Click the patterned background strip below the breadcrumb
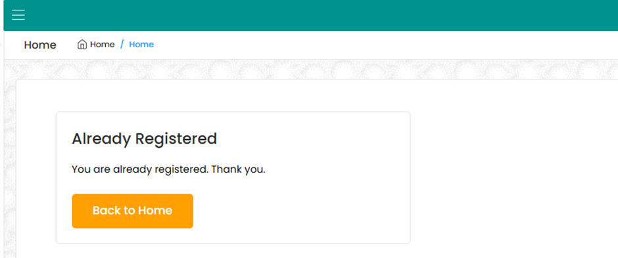Viewport: 618px width, 258px height. [316, 69]
